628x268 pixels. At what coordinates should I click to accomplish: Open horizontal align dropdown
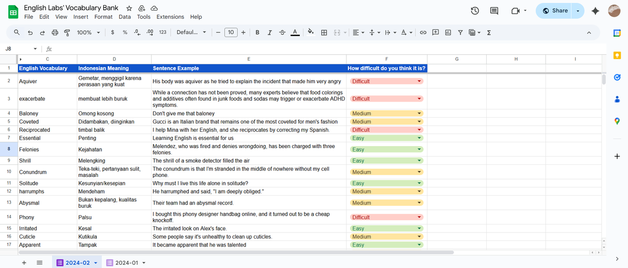[x=358, y=32]
